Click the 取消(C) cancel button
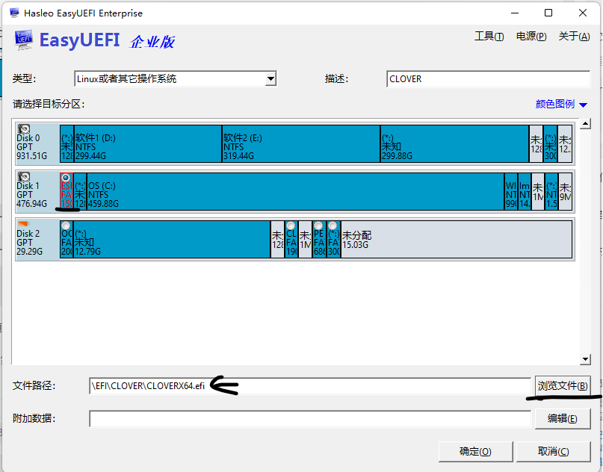This screenshot has width=603, height=472. [554, 451]
